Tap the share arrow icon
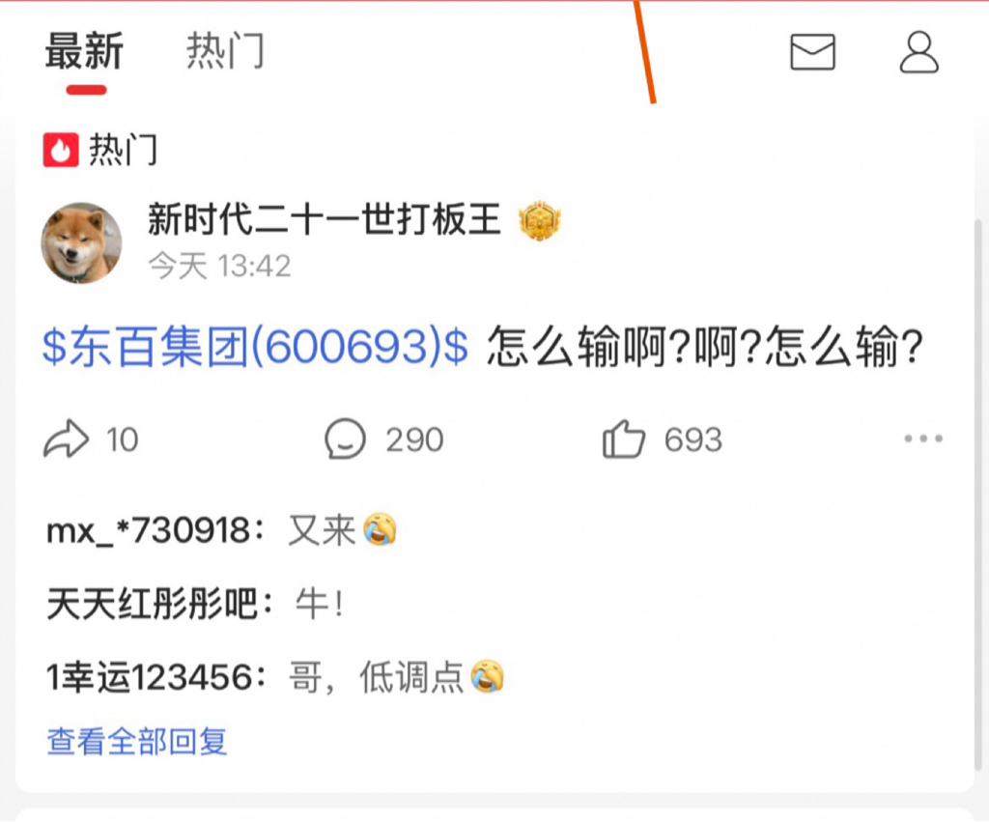The height and width of the screenshot is (822, 989). click(67, 439)
